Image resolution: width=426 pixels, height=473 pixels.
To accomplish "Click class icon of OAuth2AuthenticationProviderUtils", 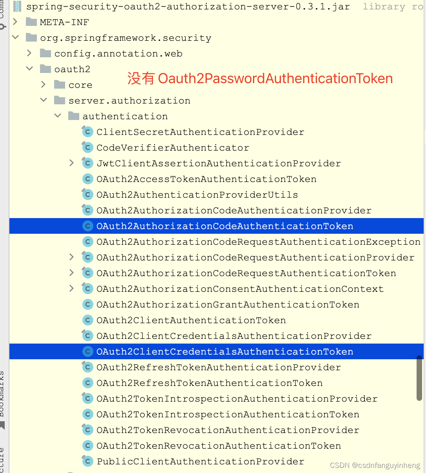I will coord(87,195).
